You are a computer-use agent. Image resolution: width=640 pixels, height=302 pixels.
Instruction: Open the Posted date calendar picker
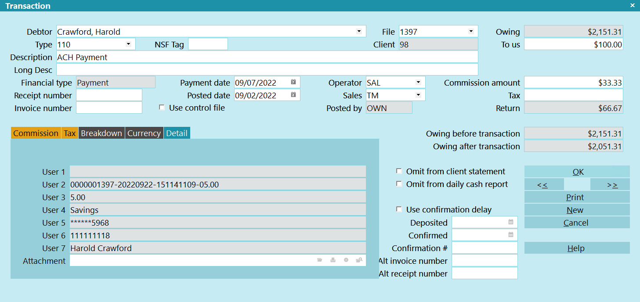(293, 95)
